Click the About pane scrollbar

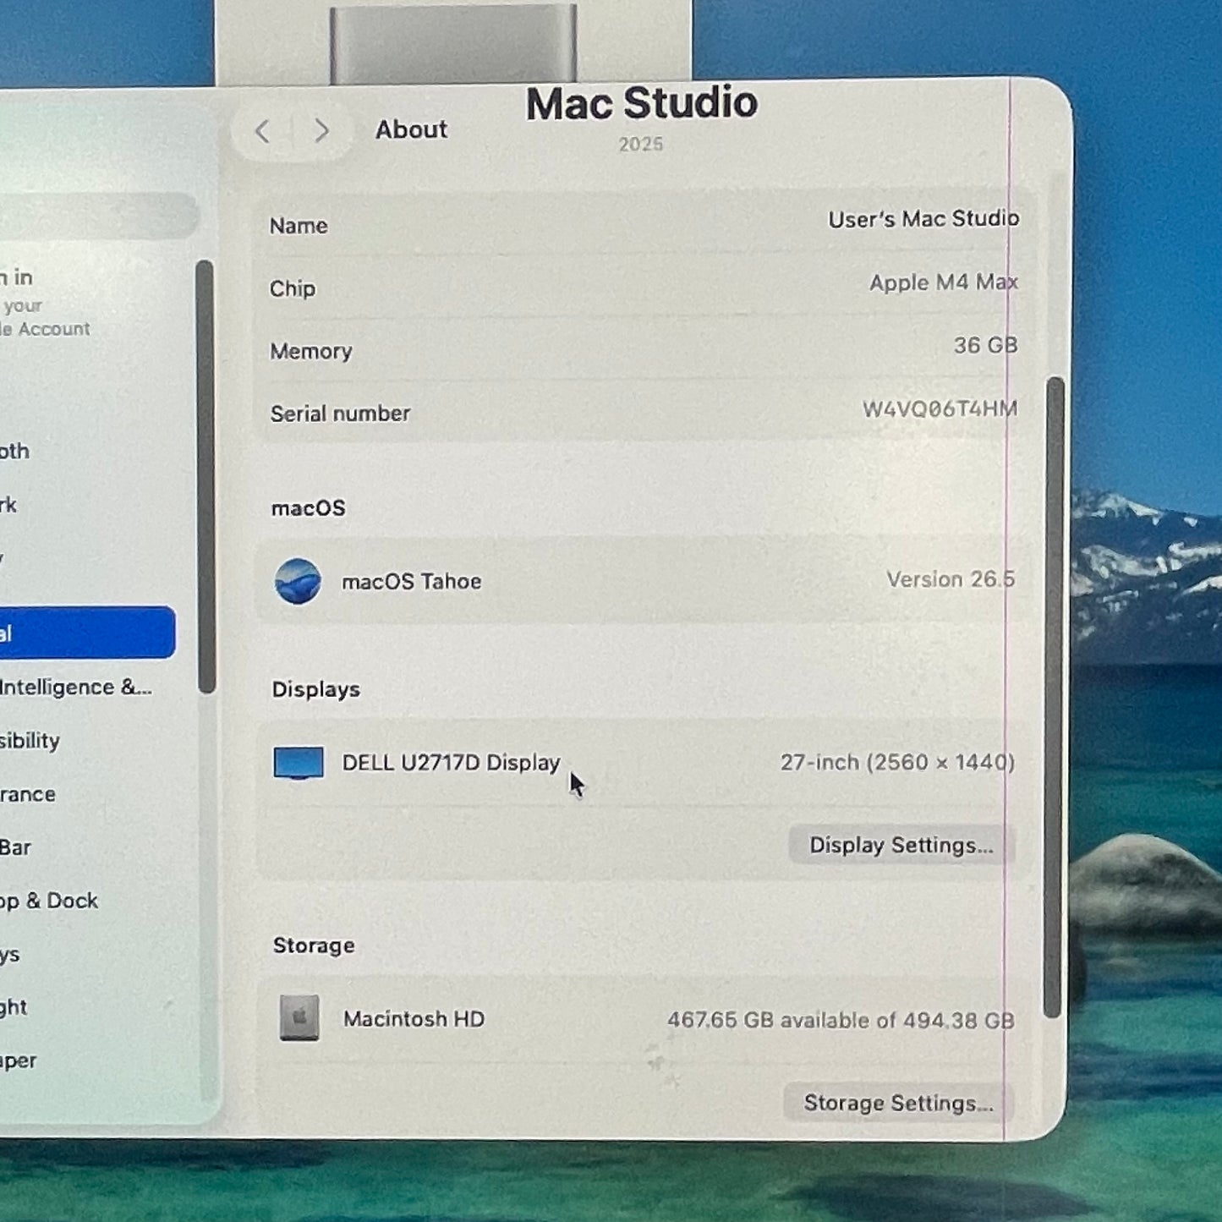click(x=1054, y=697)
